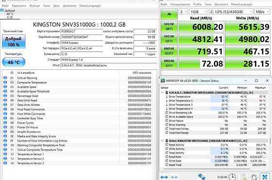Click the green All benchmark button
This screenshot has height=180, width=272.
tap(169, 14)
